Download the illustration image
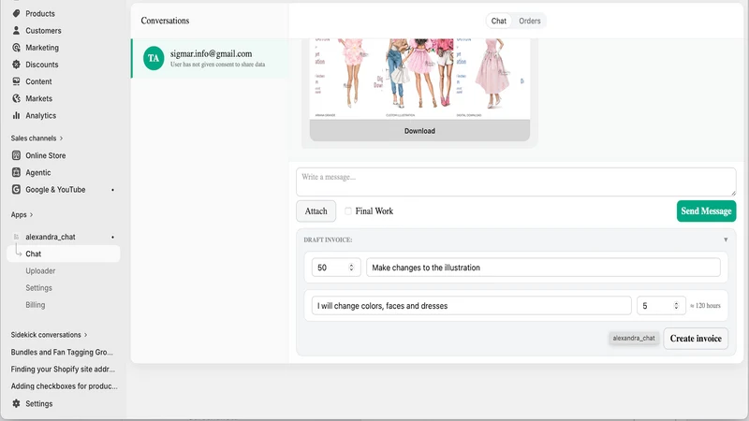 [x=419, y=131]
